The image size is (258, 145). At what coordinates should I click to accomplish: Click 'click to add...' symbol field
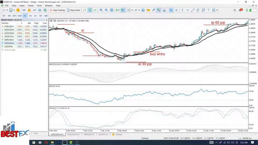[10, 50]
